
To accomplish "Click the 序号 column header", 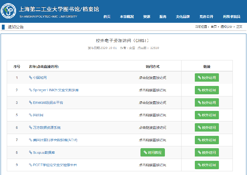I will pos(17,67).
